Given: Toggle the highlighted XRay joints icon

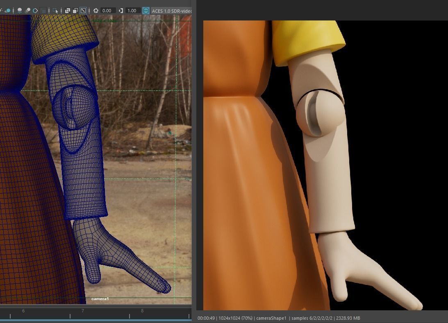Looking at the screenshot, I should point(83,11).
